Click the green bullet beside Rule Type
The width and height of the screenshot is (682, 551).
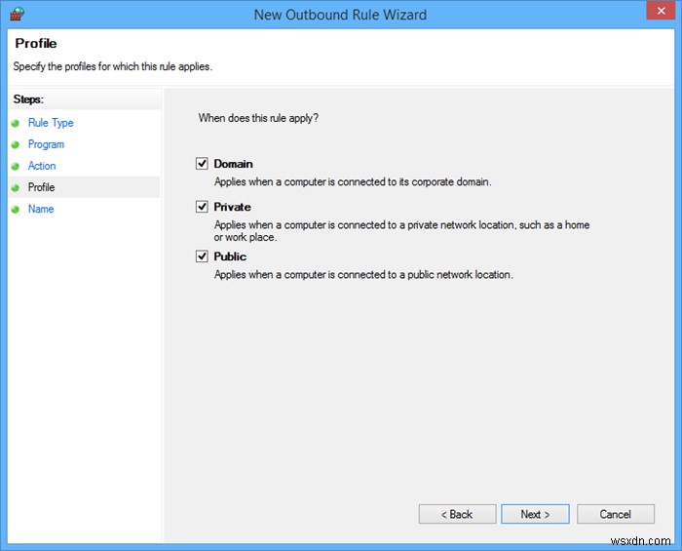coord(16,123)
